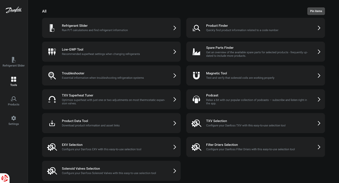Click the red badge icon bottom-left
339x183 pixels.
click(x=5, y=178)
